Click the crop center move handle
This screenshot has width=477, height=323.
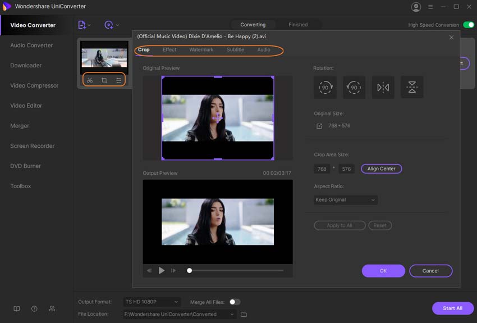tap(218, 117)
